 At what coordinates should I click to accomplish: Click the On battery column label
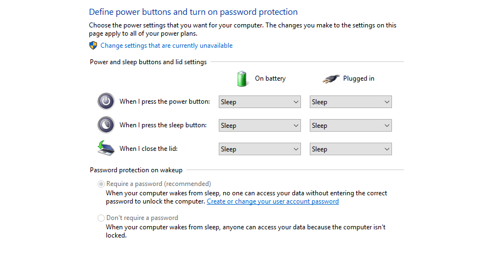click(x=270, y=78)
